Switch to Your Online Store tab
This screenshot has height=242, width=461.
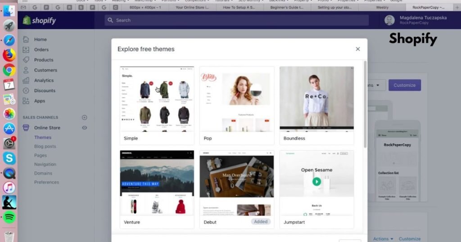[192, 7]
